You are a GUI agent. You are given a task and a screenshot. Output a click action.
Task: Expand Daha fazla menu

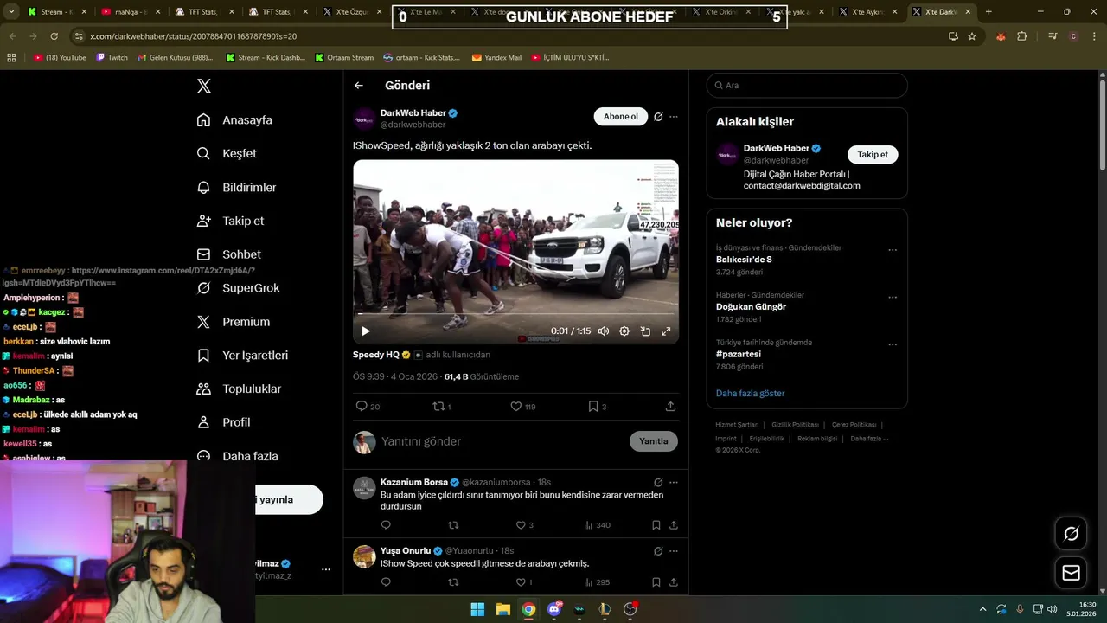(x=237, y=456)
